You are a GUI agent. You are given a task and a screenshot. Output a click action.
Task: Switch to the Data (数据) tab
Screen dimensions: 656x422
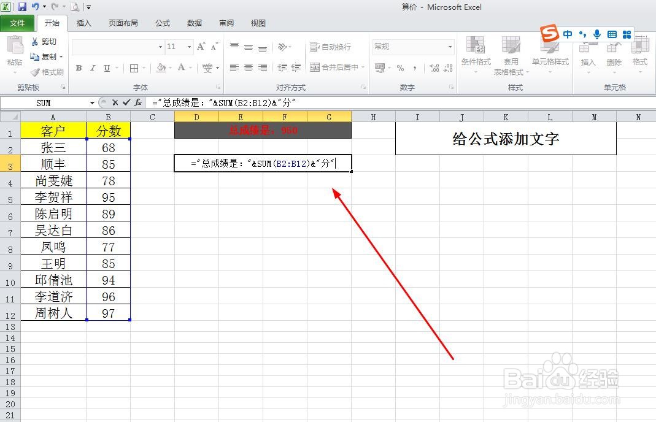point(194,23)
